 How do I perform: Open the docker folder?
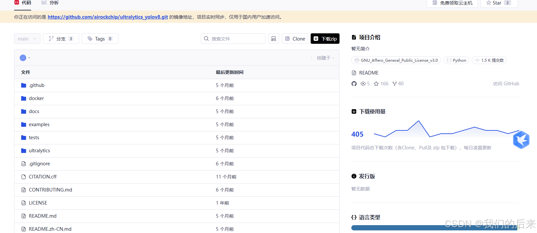click(x=36, y=98)
